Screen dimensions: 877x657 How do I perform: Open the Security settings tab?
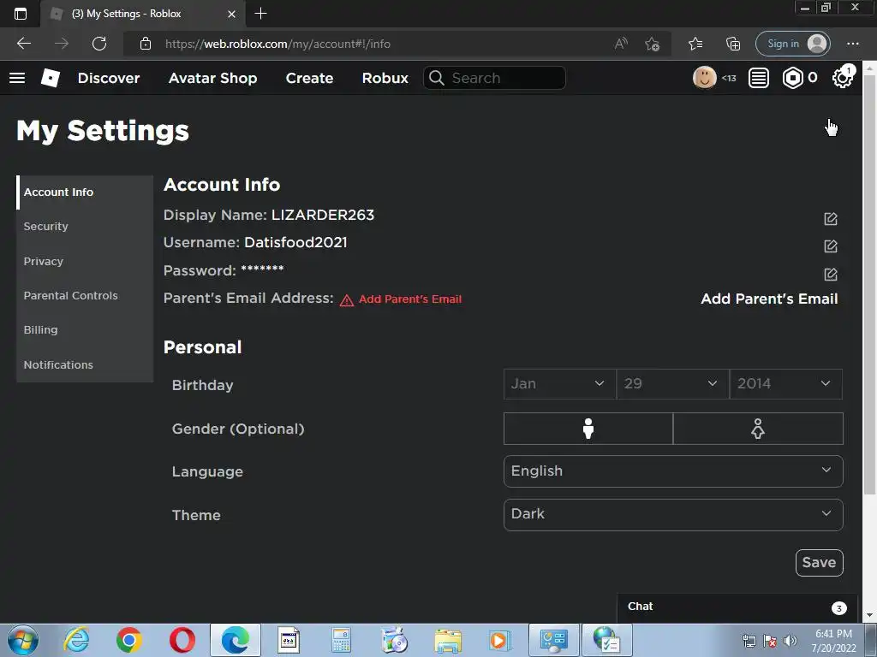click(85, 226)
